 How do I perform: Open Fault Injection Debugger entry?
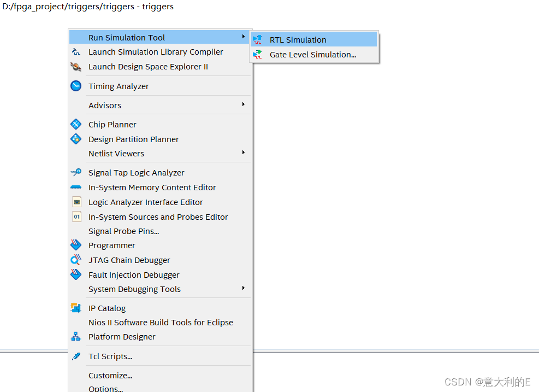(160, 275)
